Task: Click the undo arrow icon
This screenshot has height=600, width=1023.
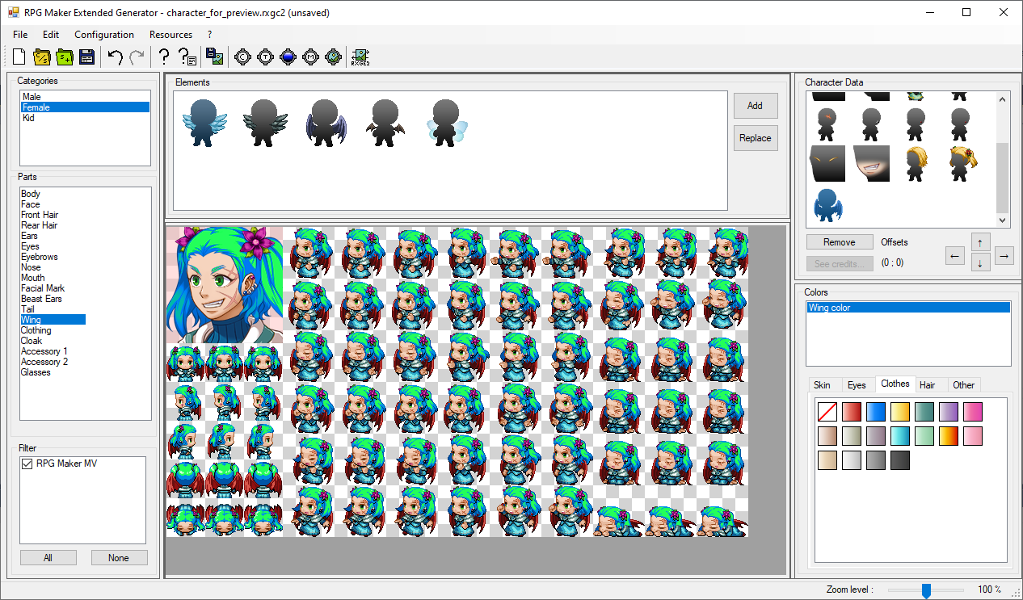Action: (116, 57)
